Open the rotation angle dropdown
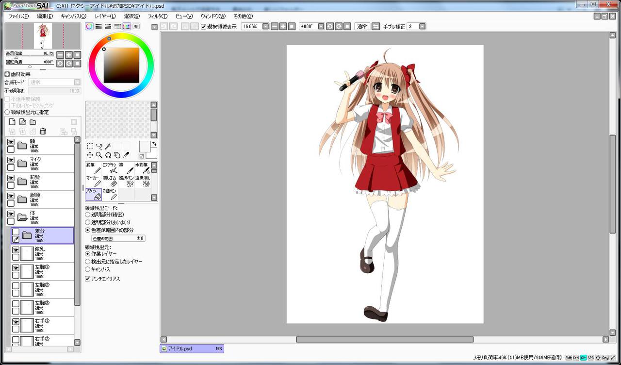The image size is (621, 365). pyautogui.click(x=321, y=26)
